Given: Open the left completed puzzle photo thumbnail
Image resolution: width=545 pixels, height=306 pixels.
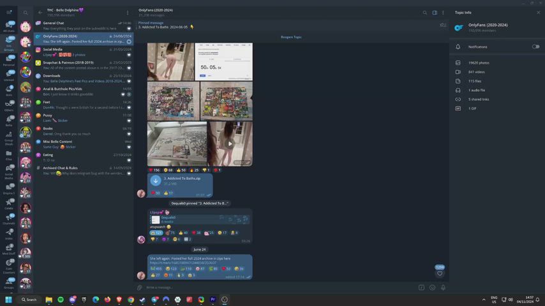Looking at the screenshot, I should click(174, 101).
